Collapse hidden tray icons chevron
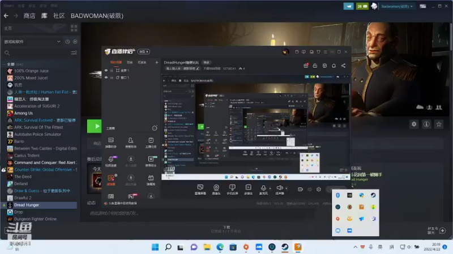The image size is (453, 254). click(x=356, y=247)
